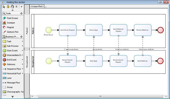
Task: Select the Receptionist lane end event
Action: (160, 61)
